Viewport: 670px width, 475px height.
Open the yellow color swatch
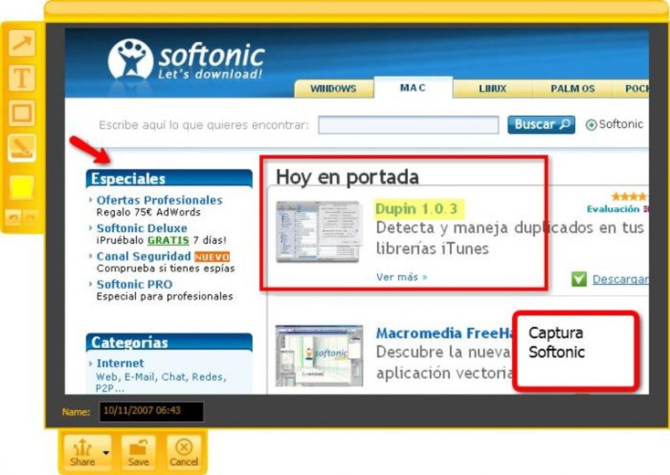pyautogui.click(x=22, y=188)
